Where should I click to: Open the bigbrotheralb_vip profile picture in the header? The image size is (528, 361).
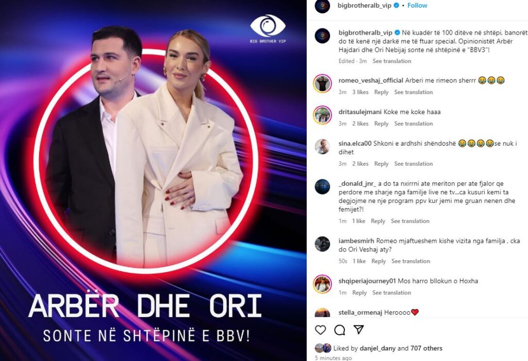pyautogui.click(x=322, y=6)
